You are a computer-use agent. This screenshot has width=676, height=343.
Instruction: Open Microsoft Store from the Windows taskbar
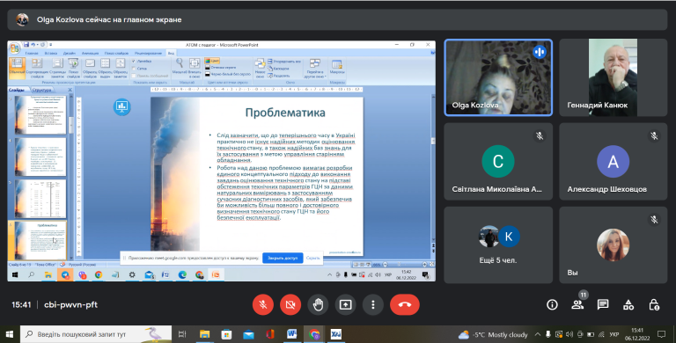pyautogui.click(x=226, y=334)
